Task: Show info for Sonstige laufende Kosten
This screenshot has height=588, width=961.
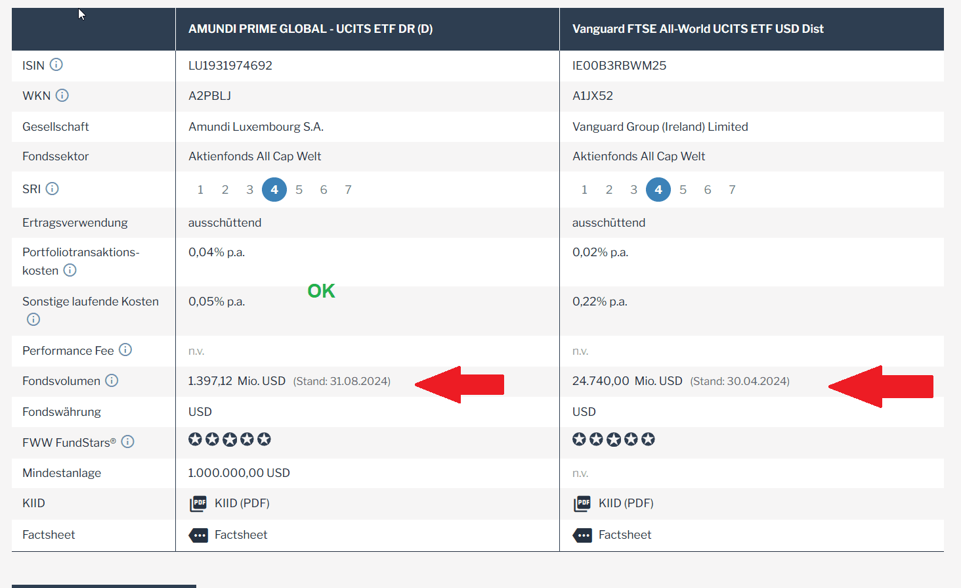Action: pos(33,319)
